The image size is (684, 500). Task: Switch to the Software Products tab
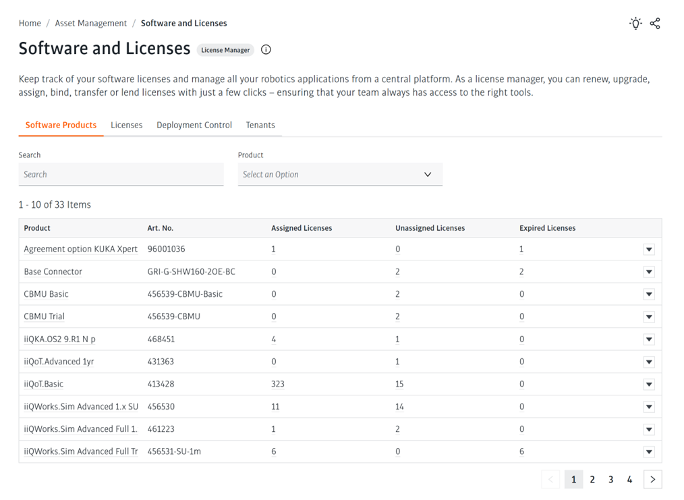61,126
